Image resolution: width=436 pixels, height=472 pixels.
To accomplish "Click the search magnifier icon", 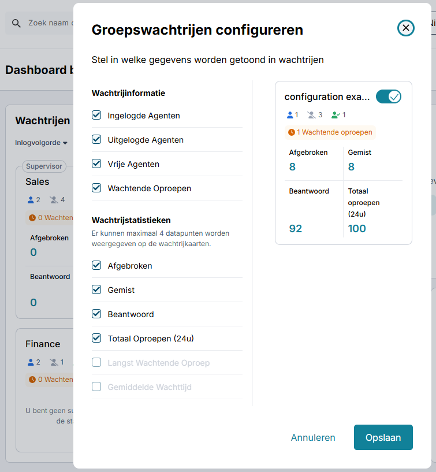I will 16,24.
